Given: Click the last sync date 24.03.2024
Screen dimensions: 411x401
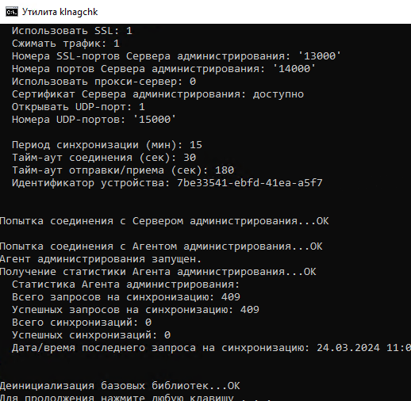Looking at the screenshot, I should tap(348, 348).
